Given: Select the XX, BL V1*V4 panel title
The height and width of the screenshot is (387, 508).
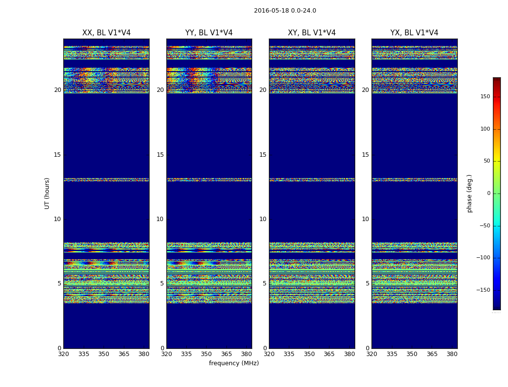Looking at the screenshot, I should (106, 33).
